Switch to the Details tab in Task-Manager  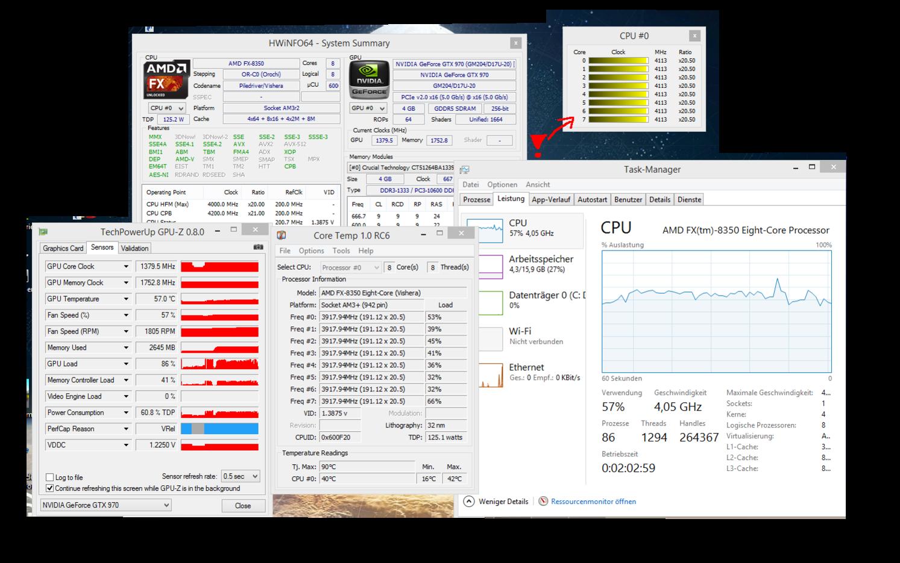659,200
